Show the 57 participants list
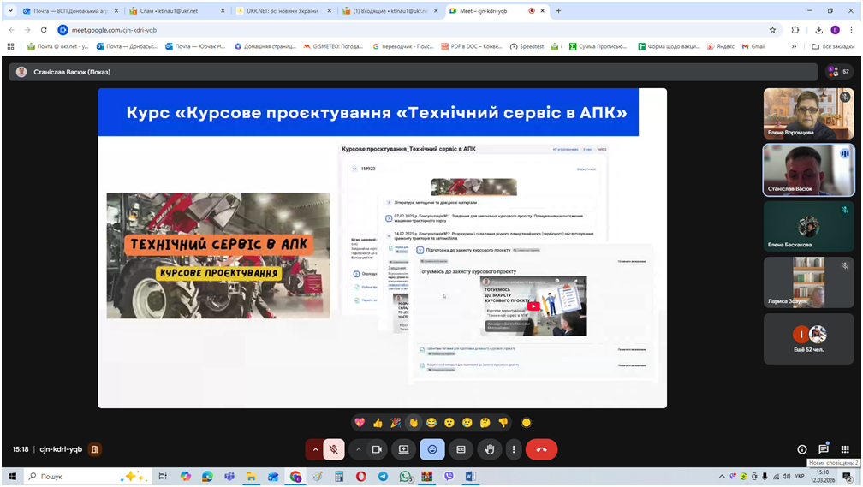 pos(839,72)
